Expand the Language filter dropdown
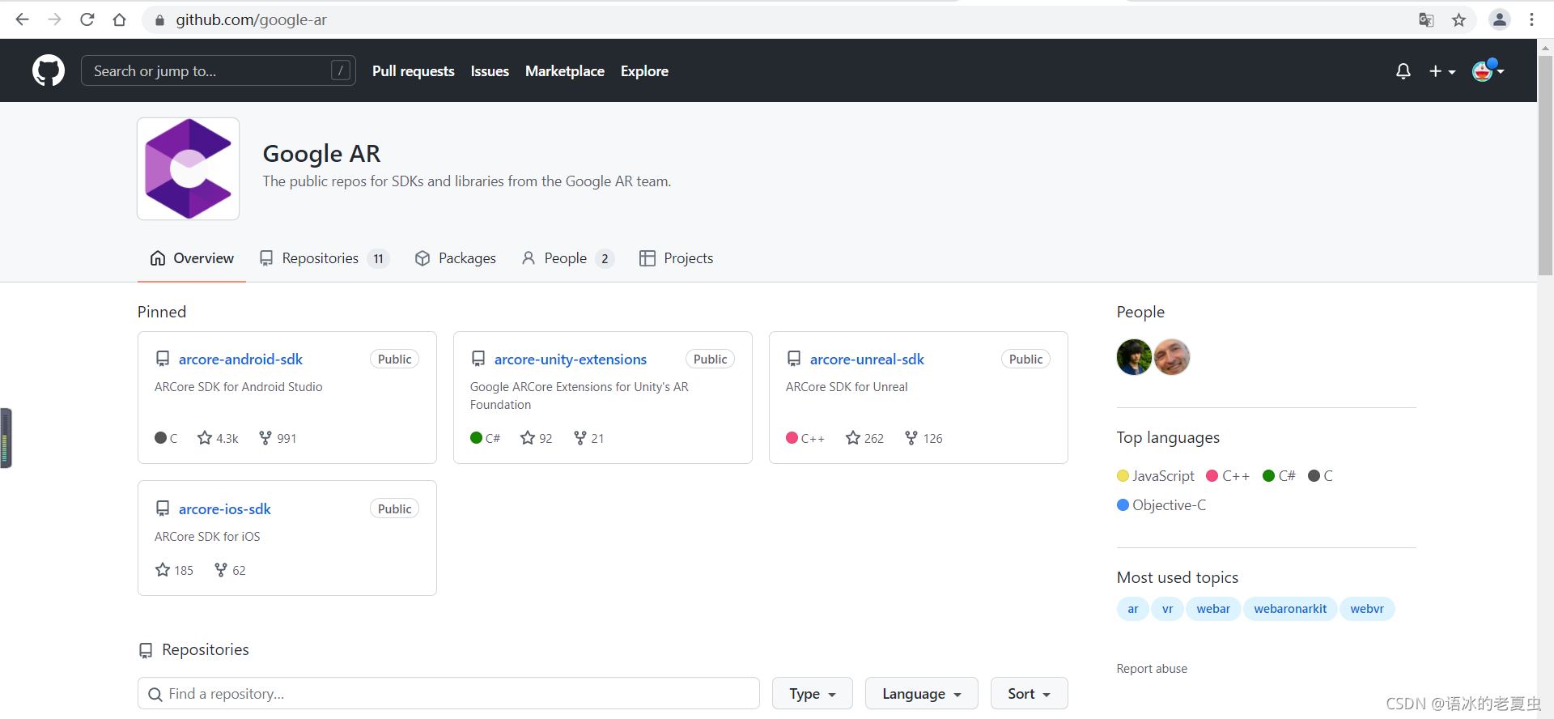This screenshot has height=719, width=1554. tap(921, 694)
